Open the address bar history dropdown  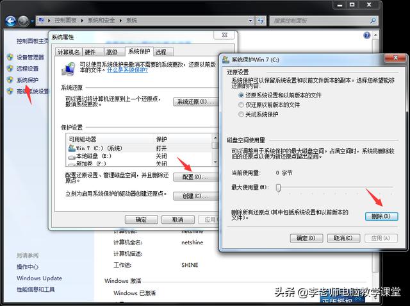click(x=250, y=21)
